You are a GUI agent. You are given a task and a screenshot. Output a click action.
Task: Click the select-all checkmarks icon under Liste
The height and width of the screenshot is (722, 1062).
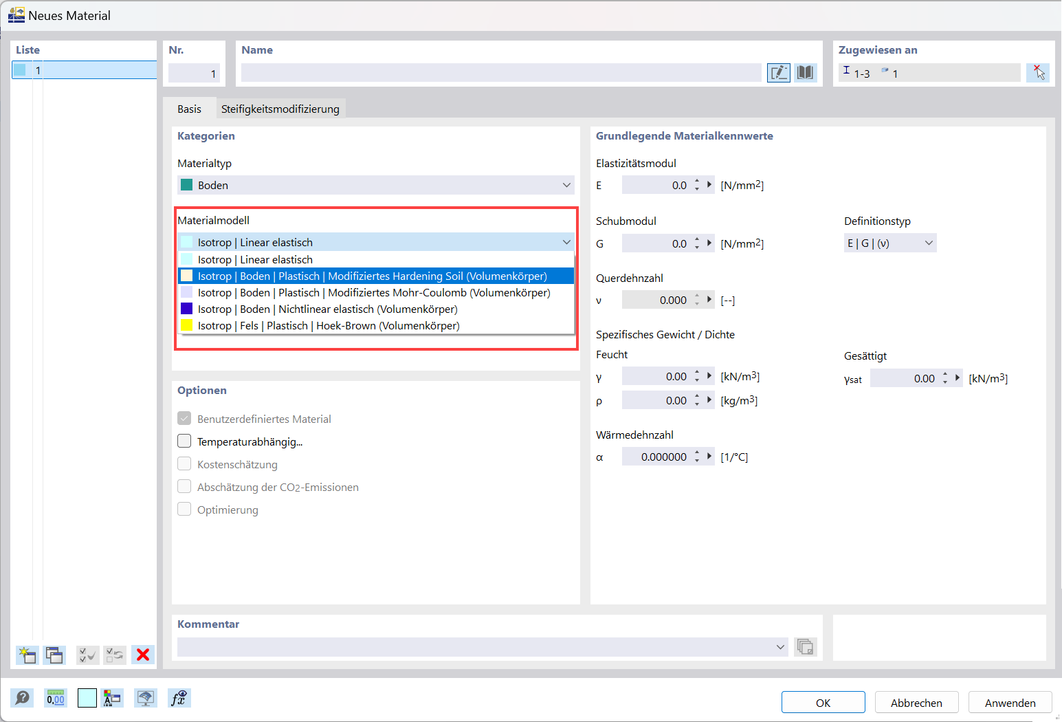87,655
